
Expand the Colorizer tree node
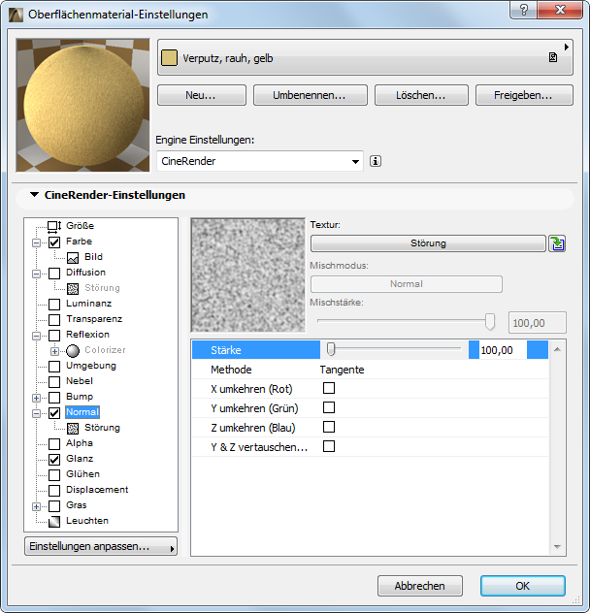(x=54, y=351)
